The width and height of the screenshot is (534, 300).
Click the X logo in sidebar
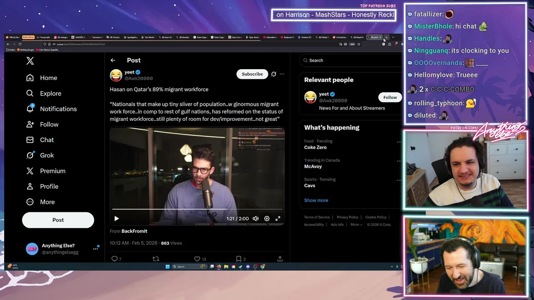30,61
